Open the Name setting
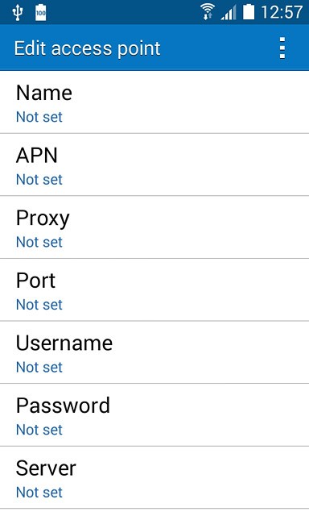The image size is (309, 516). coord(154,102)
